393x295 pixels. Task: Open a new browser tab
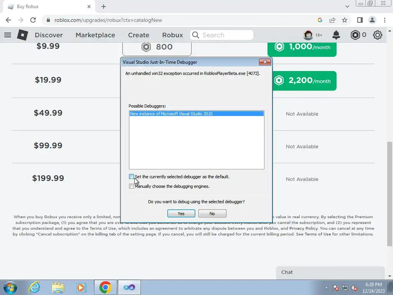(104, 7)
